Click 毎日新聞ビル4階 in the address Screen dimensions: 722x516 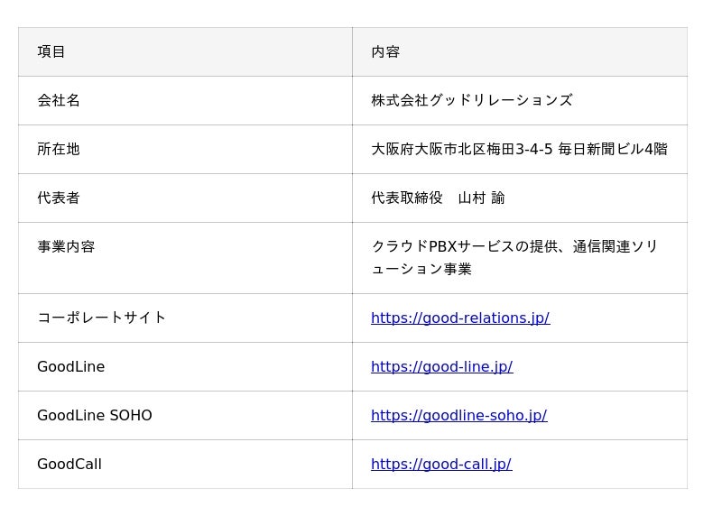(x=613, y=150)
